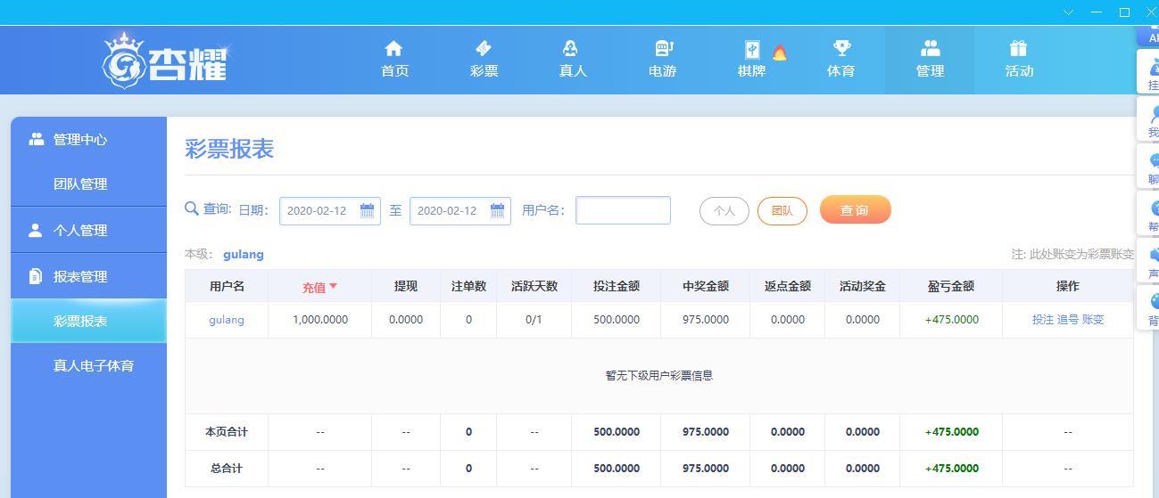Click the magnifier icon next to 查询
1159x498 pixels.
[192, 208]
